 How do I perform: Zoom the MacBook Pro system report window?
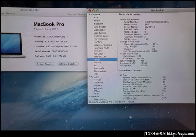coord(97,11)
